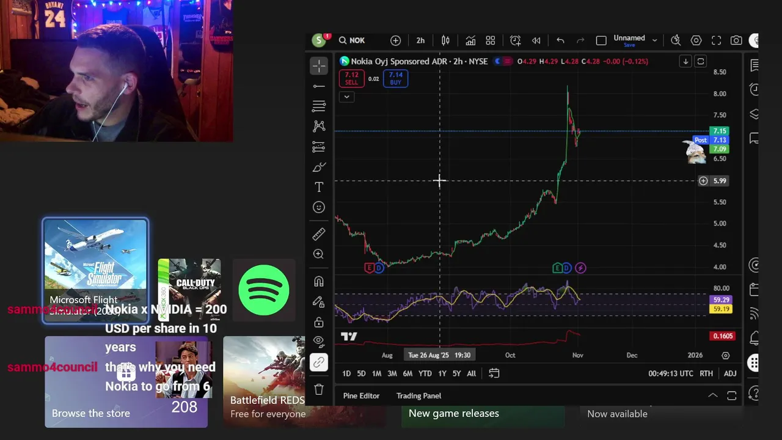Open the Trading Panel tab
The image size is (782, 440).
coord(418,396)
